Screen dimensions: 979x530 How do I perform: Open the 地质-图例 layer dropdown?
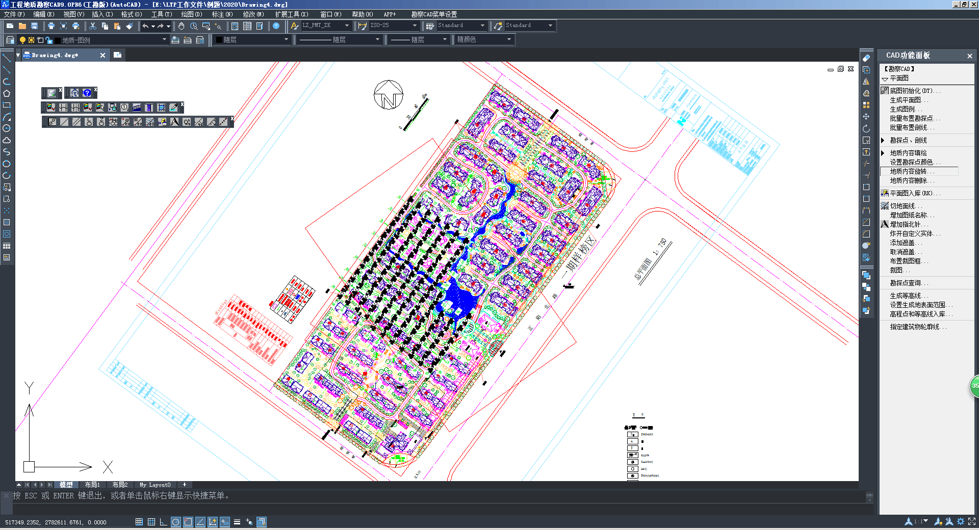pyautogui.click(x=164, y=40)
